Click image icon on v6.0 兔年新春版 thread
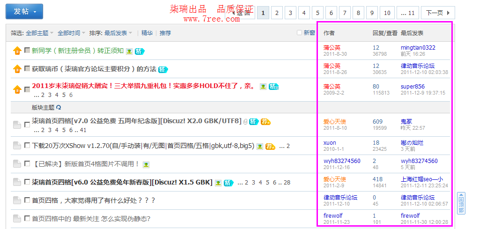Viewport: 479px width, 229px height. 218,183
